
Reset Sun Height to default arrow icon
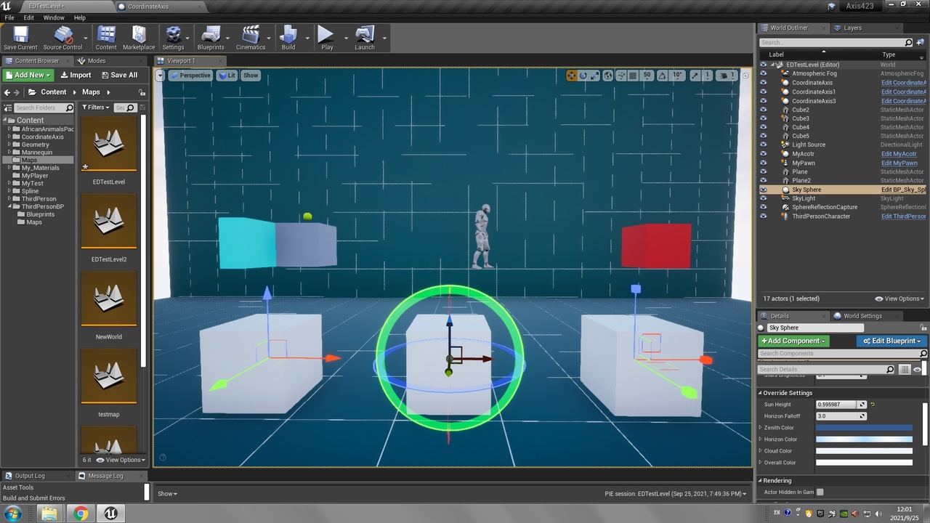point(873,405)
